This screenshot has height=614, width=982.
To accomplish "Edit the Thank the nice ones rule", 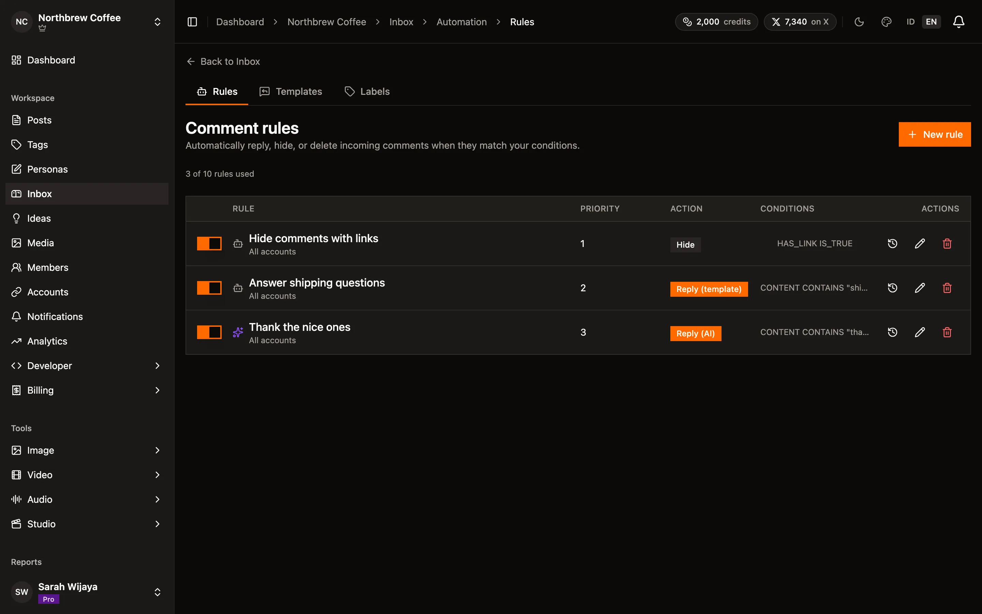I will pyautogui.click(x=920, y=332).
